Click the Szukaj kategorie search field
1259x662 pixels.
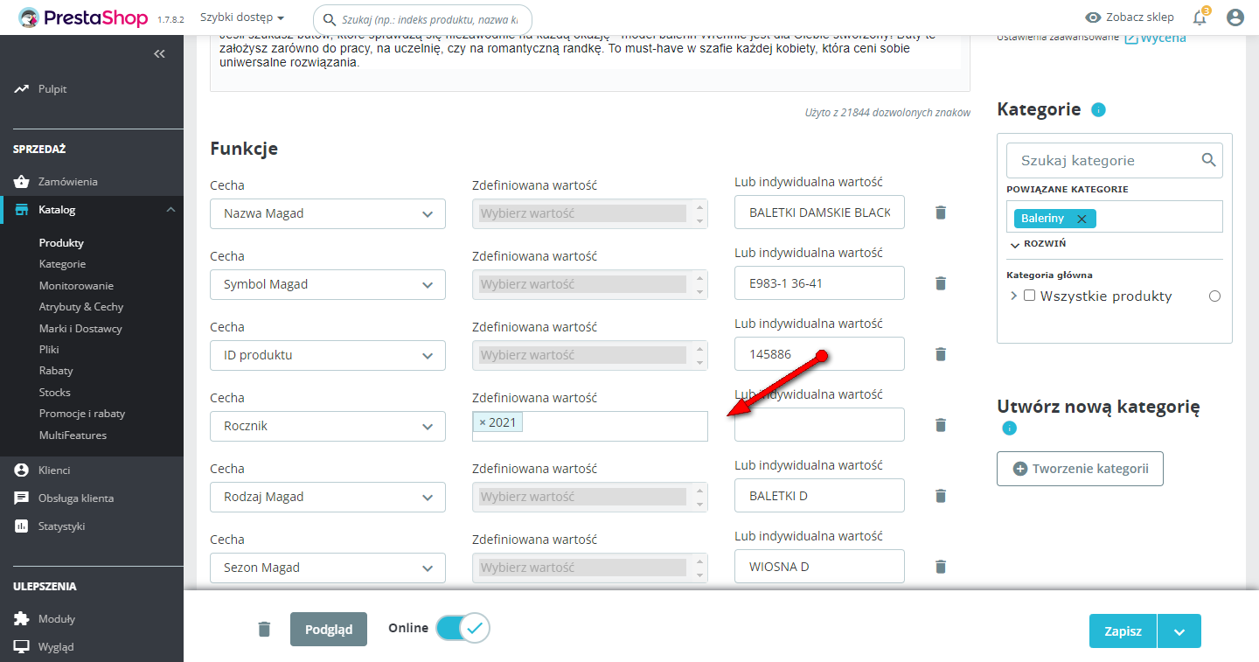tap(1103, 161)
